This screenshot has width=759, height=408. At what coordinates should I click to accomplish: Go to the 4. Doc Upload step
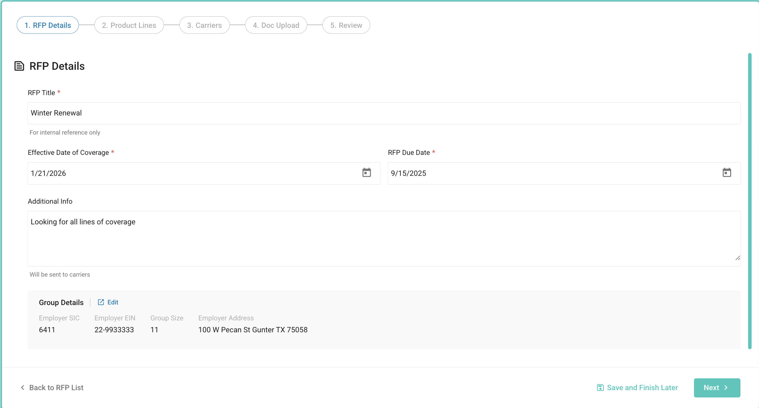click(x=276, y=25)
